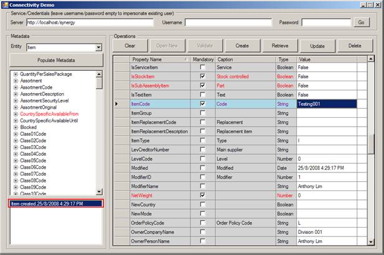Viewport: 384px width, 255px height.
Task: Click the Go button
Action: point(361,22)
